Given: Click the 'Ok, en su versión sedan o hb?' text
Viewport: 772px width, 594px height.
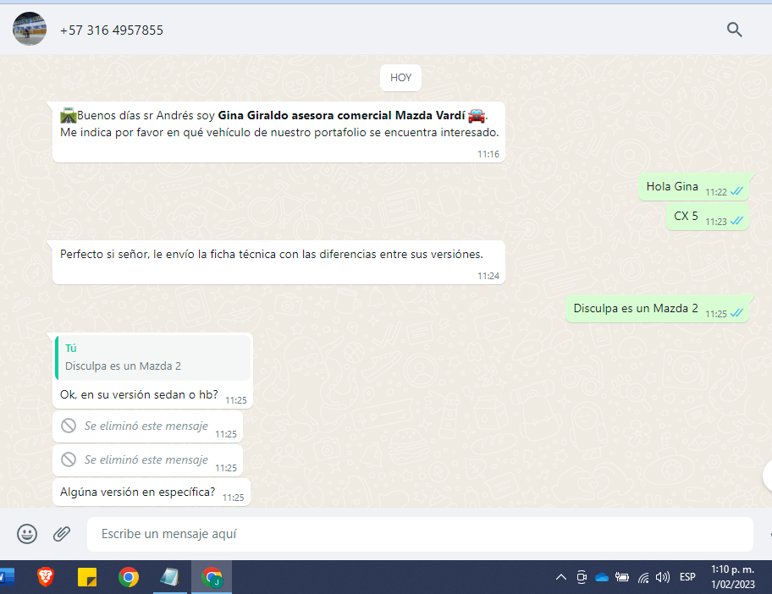Looking at the screenshot, I should pos(139,394).
